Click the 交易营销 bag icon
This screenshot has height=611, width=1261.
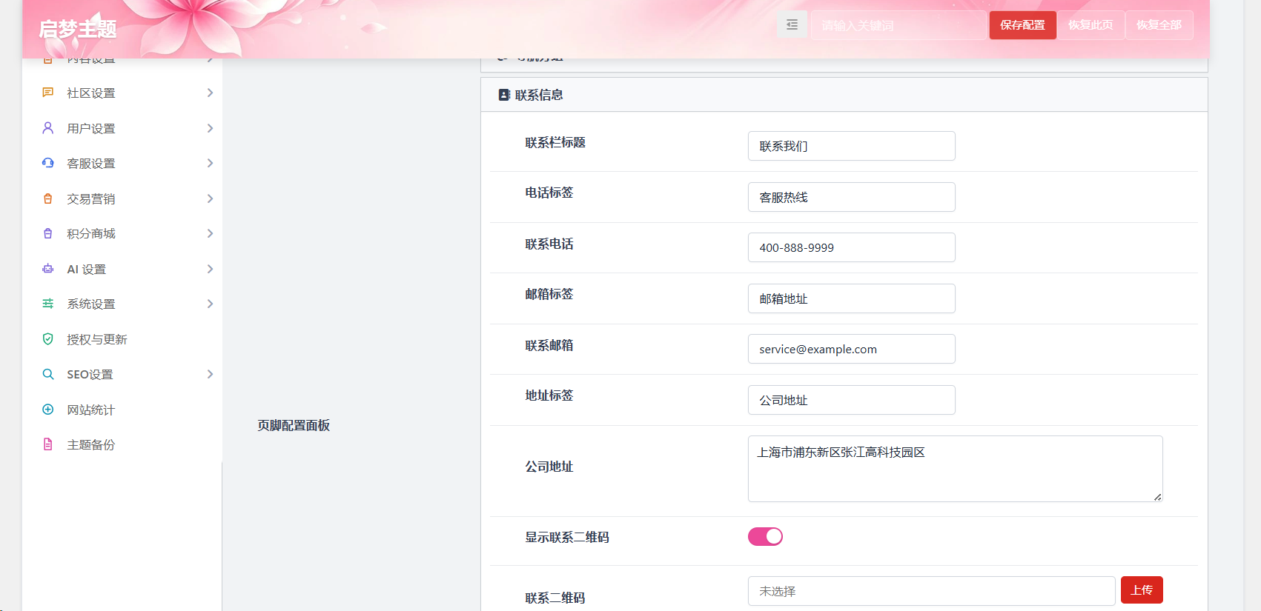tap(47, 198)
